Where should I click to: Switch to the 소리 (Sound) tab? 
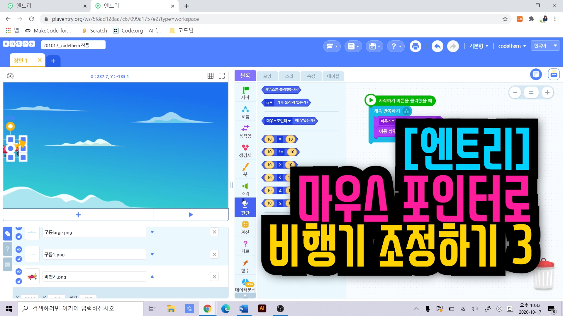[x=289, y=76]
